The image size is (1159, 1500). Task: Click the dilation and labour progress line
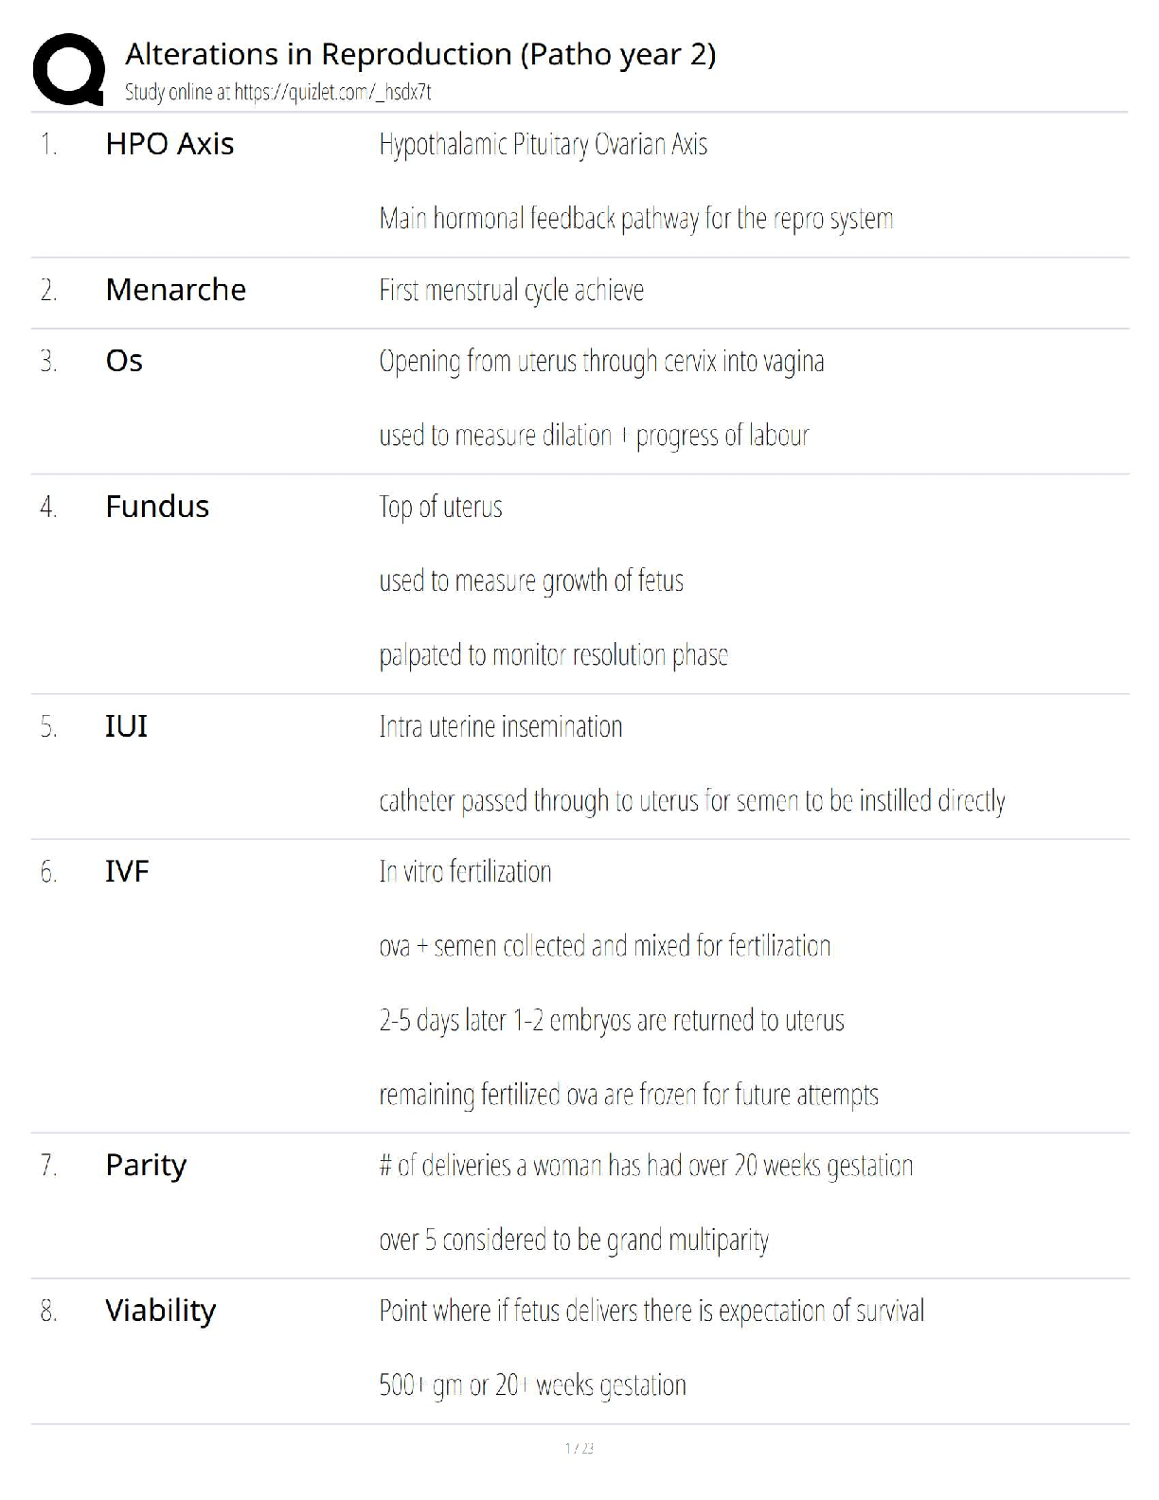(x=594, y=436)
